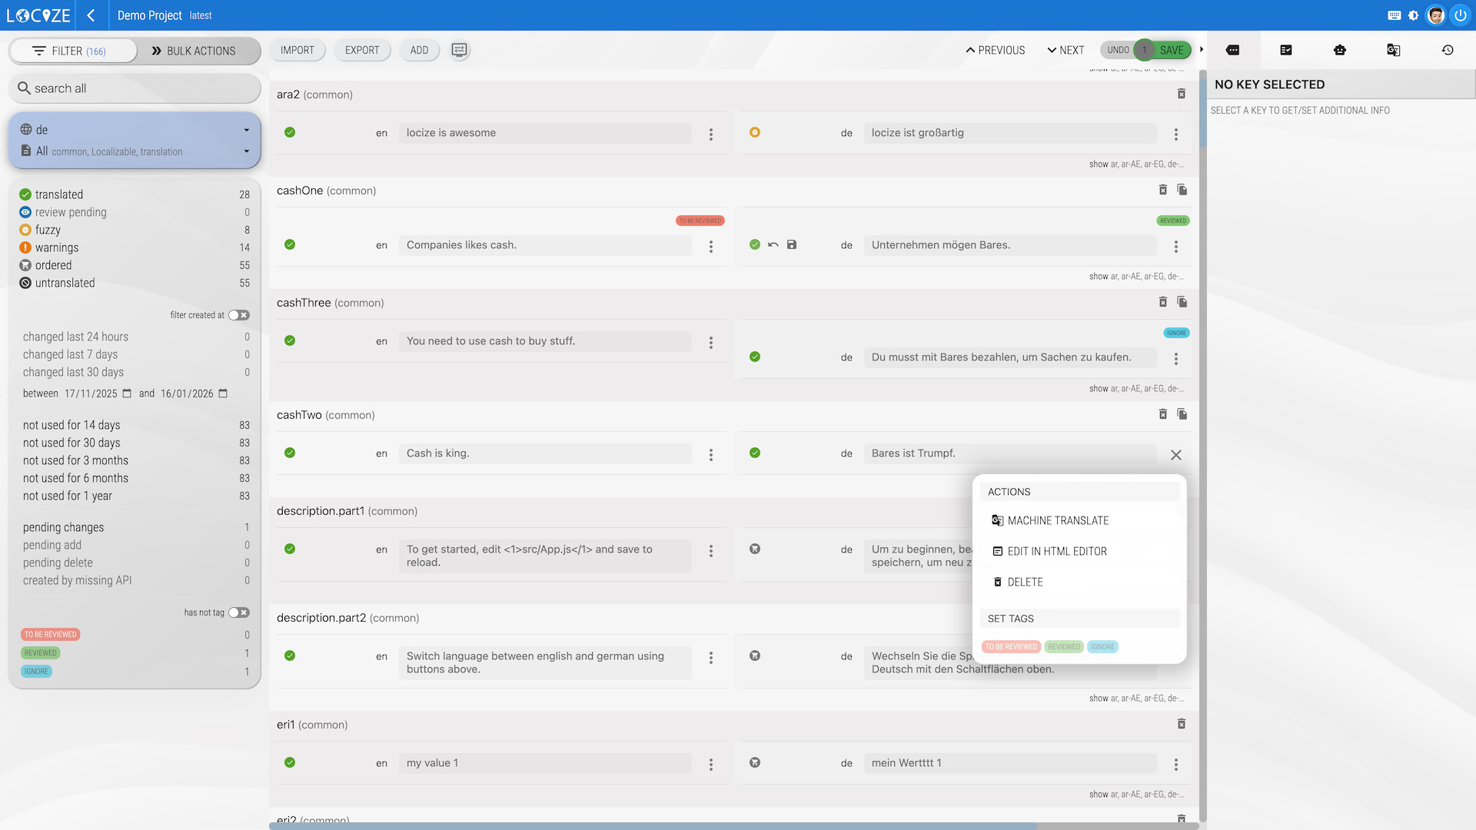Open the machine translation panel icon

pos(1393,50)
